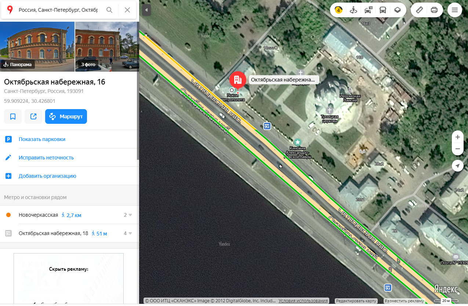Click the 'Октябрьская набережна...' map balloon label

[x=284, y=79]
